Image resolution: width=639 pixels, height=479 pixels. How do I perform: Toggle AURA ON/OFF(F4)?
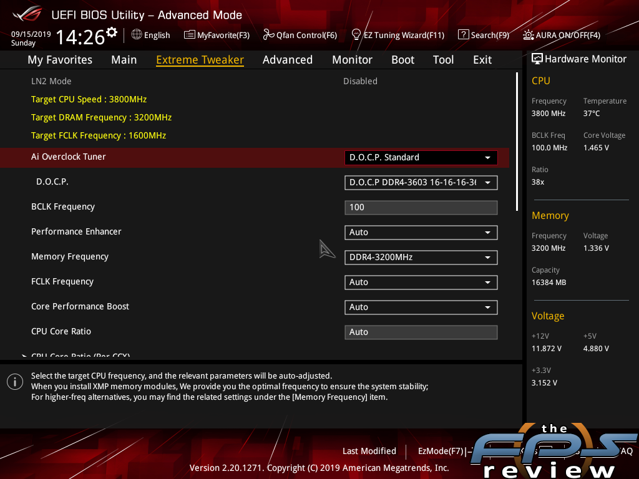click(568, 35)
